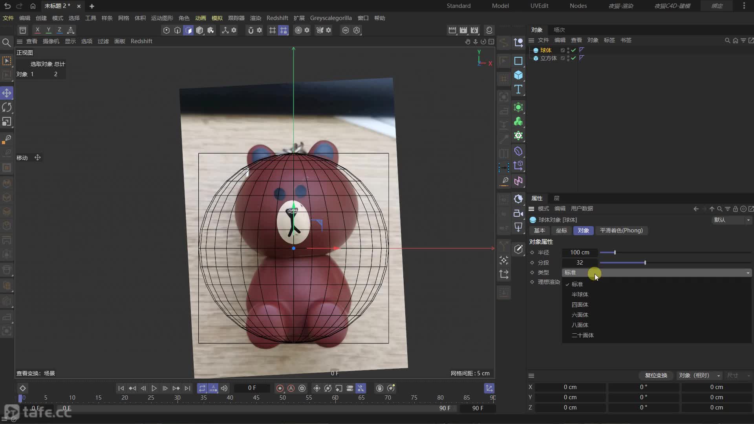Toggle loop playback button

point(202,388)
